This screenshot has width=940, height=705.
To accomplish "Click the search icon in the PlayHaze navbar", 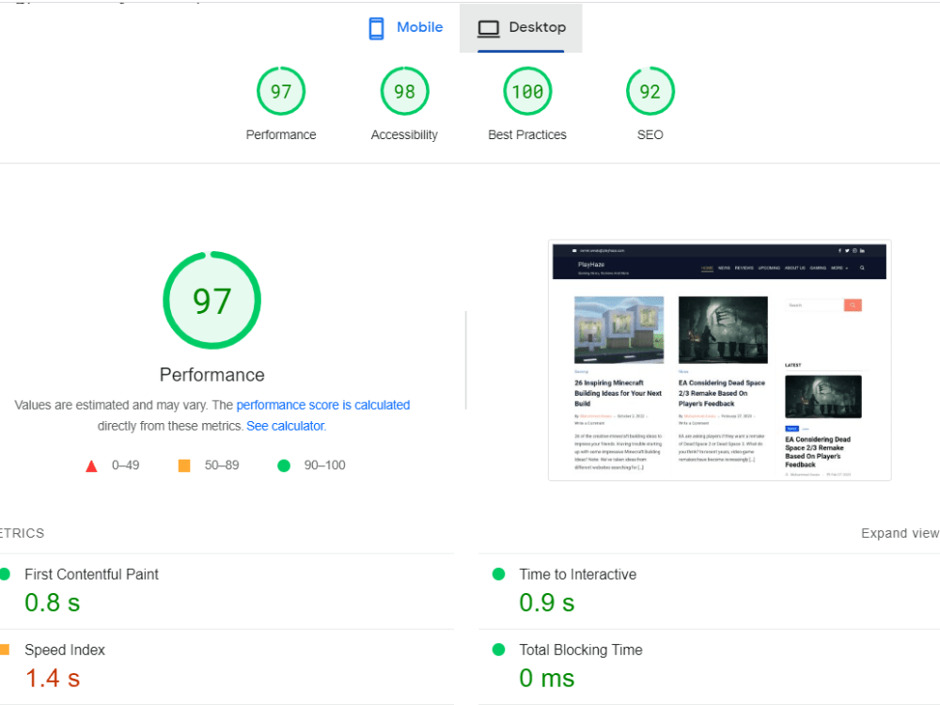I will click(862, 268).
